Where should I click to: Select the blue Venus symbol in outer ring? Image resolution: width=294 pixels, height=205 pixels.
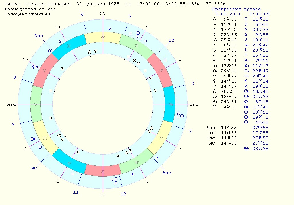click(109, 29)
